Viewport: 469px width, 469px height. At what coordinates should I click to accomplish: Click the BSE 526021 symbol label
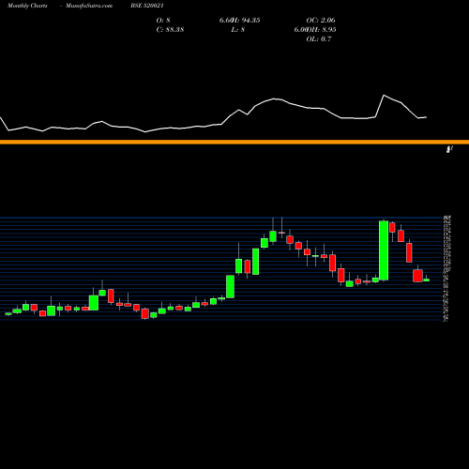147,6
